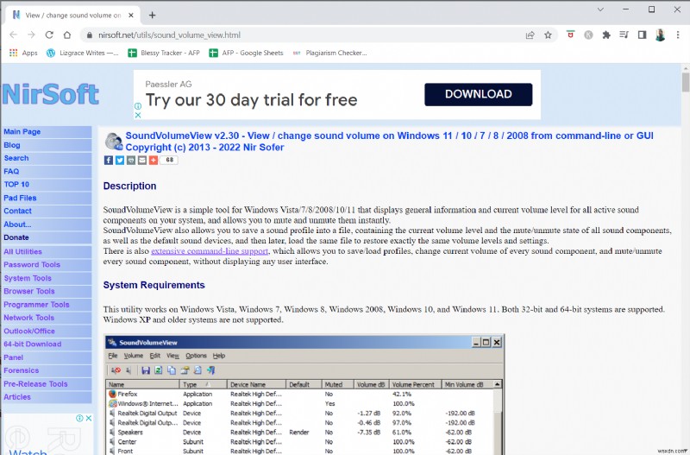Image resolution: width=690 pixels, height=455 pixels.
Task: Open Main Page sidebar link
Action: [x=22, y=132]
